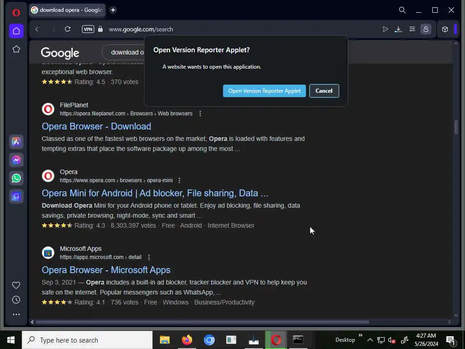Image resolution: width=465 pixels, height=349 pixels.
Task: Open Microsoft Apps result options menu
Action: click(148, 257)
